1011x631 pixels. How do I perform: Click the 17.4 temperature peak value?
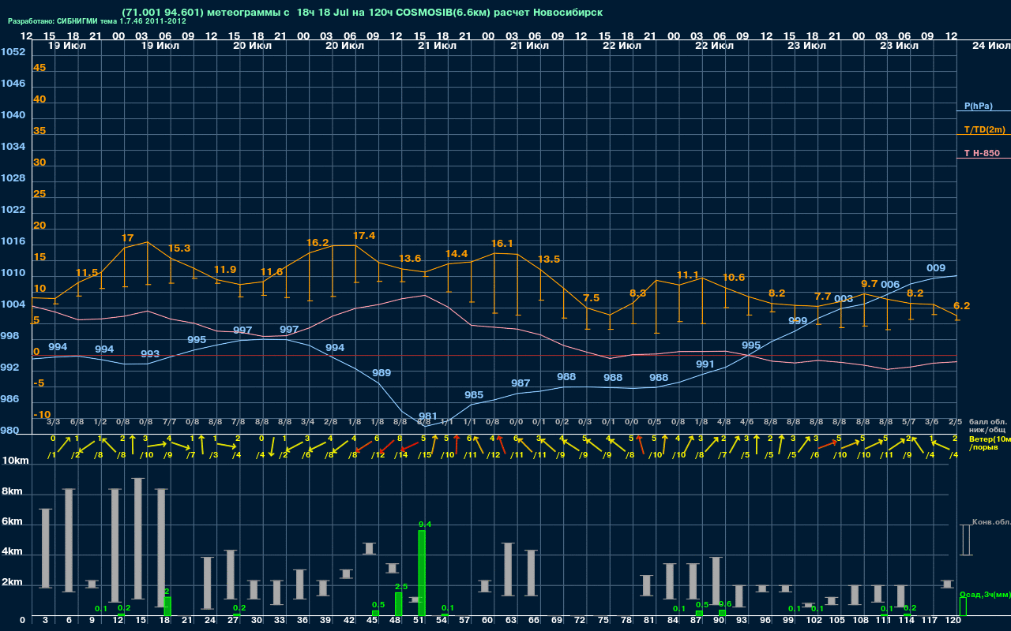tap(364, 236)
